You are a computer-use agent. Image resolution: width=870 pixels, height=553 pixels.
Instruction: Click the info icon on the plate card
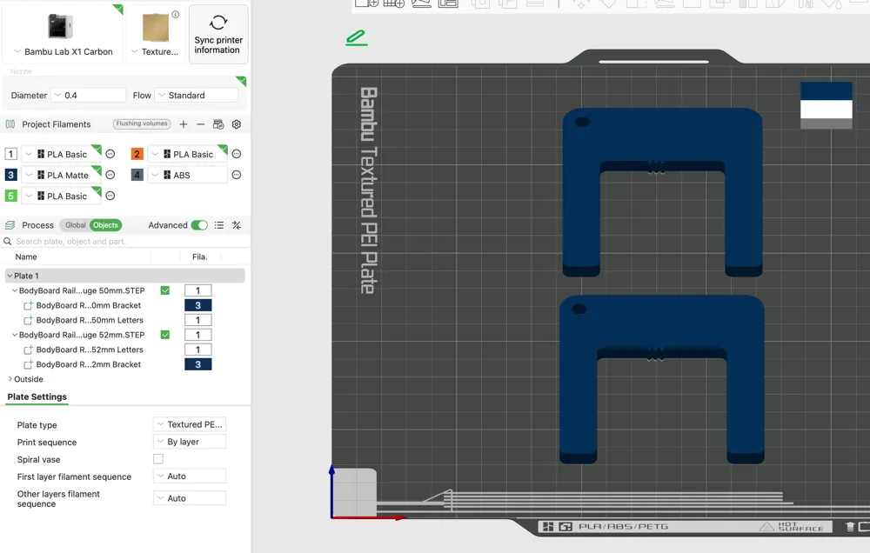pyautogui.click(x=176, y=15)
